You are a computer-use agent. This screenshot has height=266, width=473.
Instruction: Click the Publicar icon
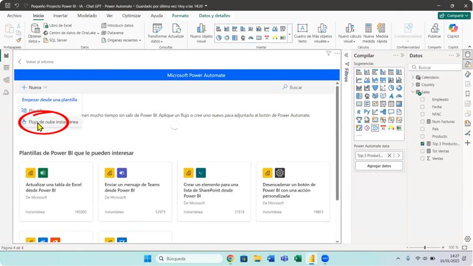point(434,29)
